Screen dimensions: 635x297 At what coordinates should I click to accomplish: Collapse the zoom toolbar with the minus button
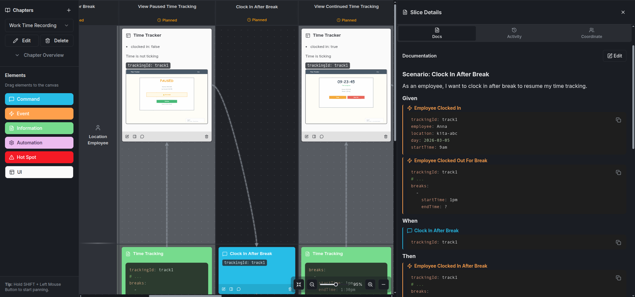384,284
